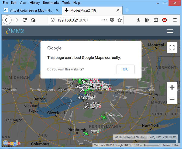Select the green aircraft labeled FL290
182x149 pixels.
[x=103, y=117]
